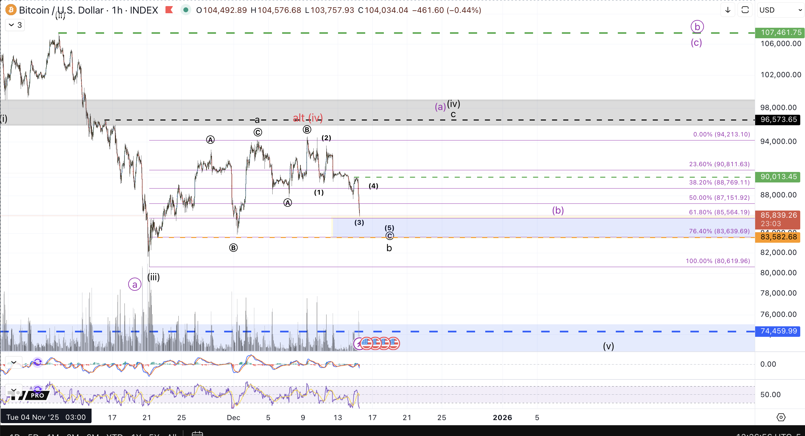The height and width of the screenshot is (436, 805).
Task: Open chart settings gear on time axis
Action: (x=781, y=417)
